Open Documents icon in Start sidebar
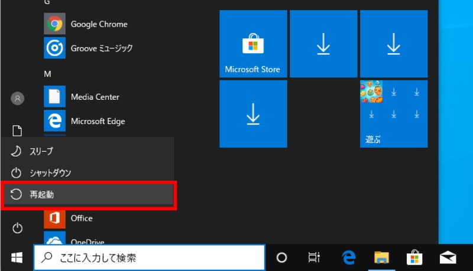Viewport: 473px width, 271px height. point(18,130)
